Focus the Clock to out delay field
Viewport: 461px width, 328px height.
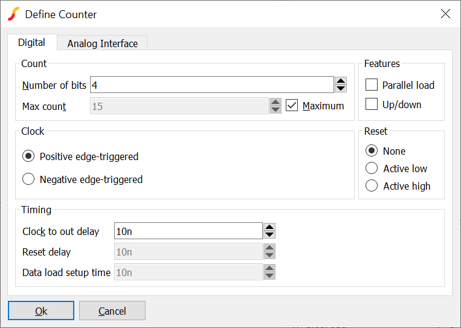click(x=187, y=231)
